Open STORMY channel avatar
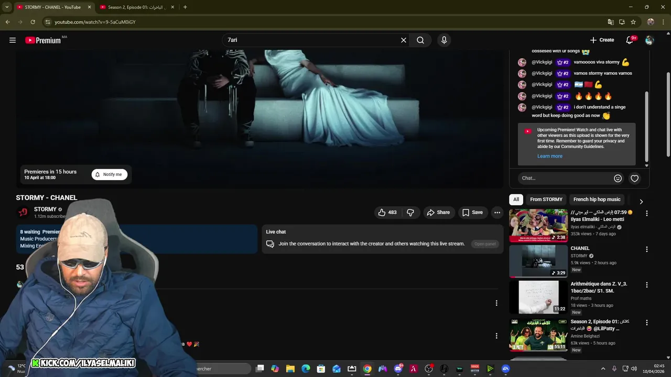Image resolution: width=671 pixels, height=377 pixels. (23, 212)
